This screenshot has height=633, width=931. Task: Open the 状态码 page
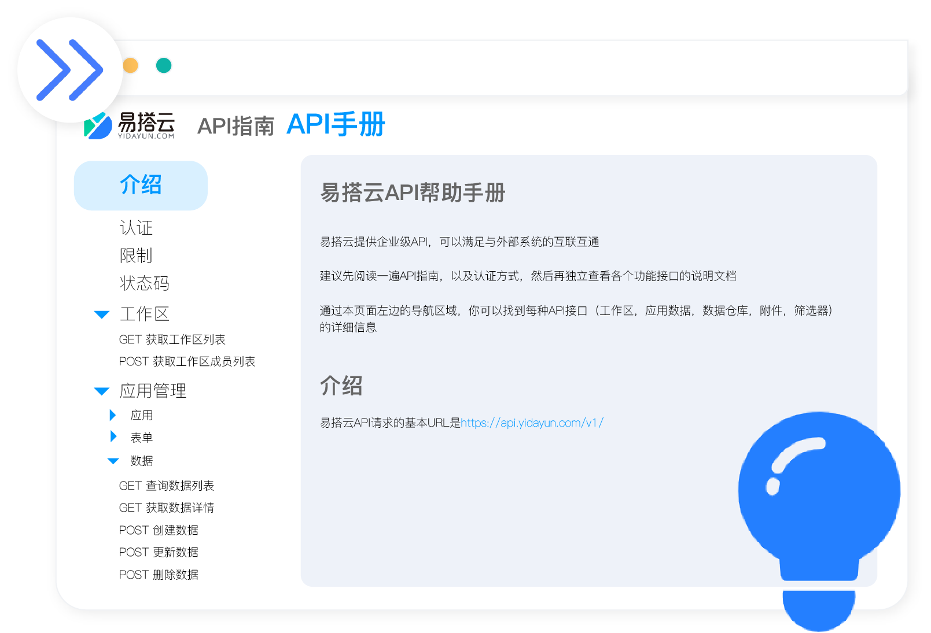(x=144, y=283)
